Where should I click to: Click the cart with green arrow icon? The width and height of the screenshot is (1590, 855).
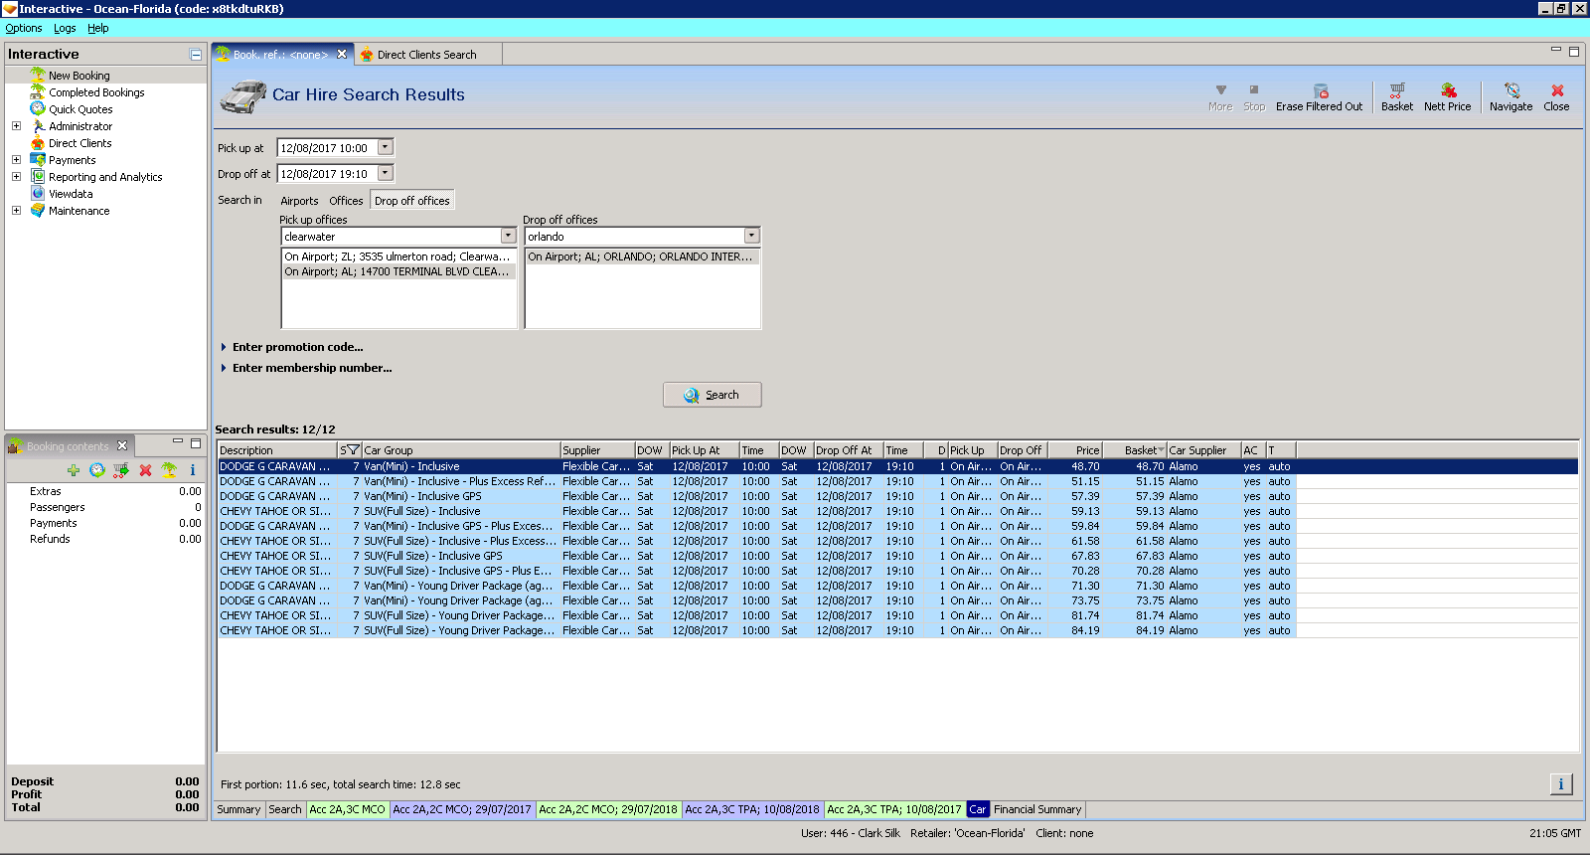(x=121, y=470)
